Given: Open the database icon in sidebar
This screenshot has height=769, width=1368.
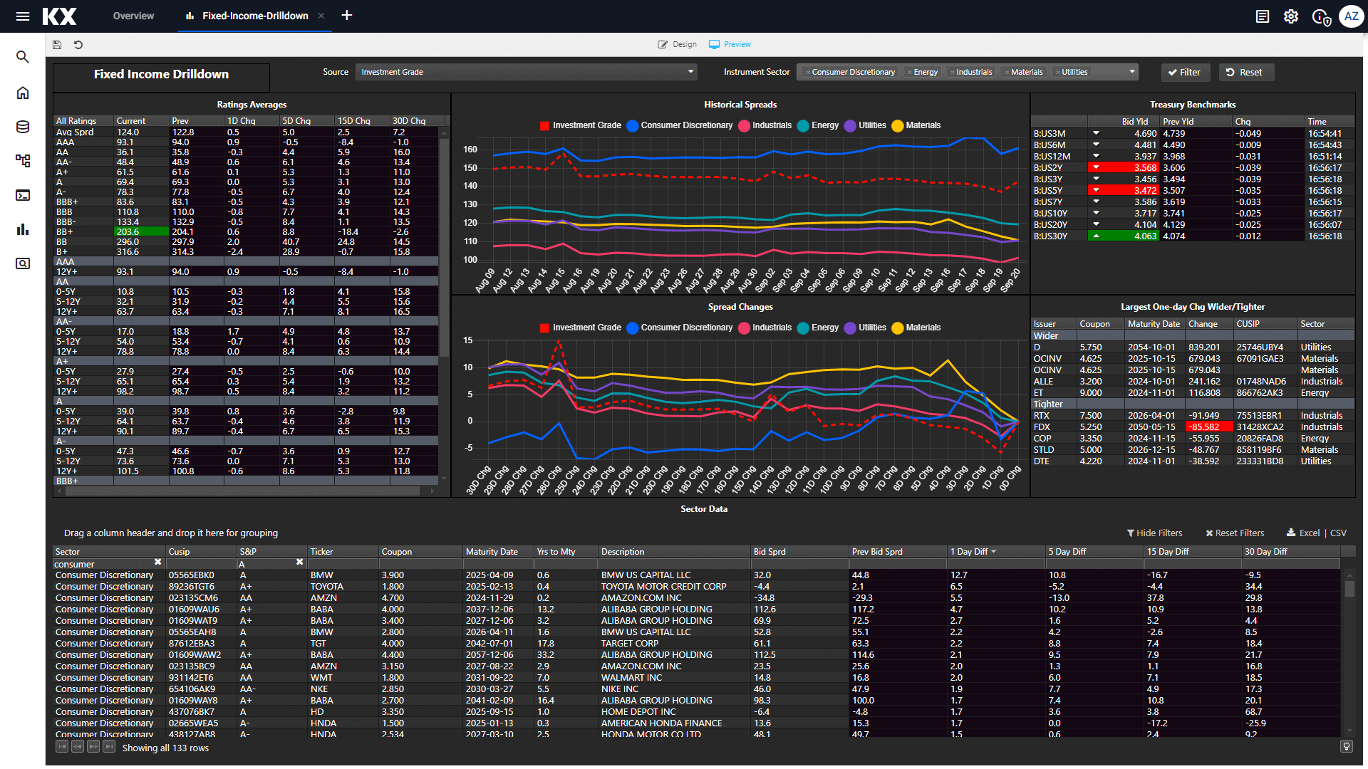Looking at the screenshot, I should (x=23, y=127).
